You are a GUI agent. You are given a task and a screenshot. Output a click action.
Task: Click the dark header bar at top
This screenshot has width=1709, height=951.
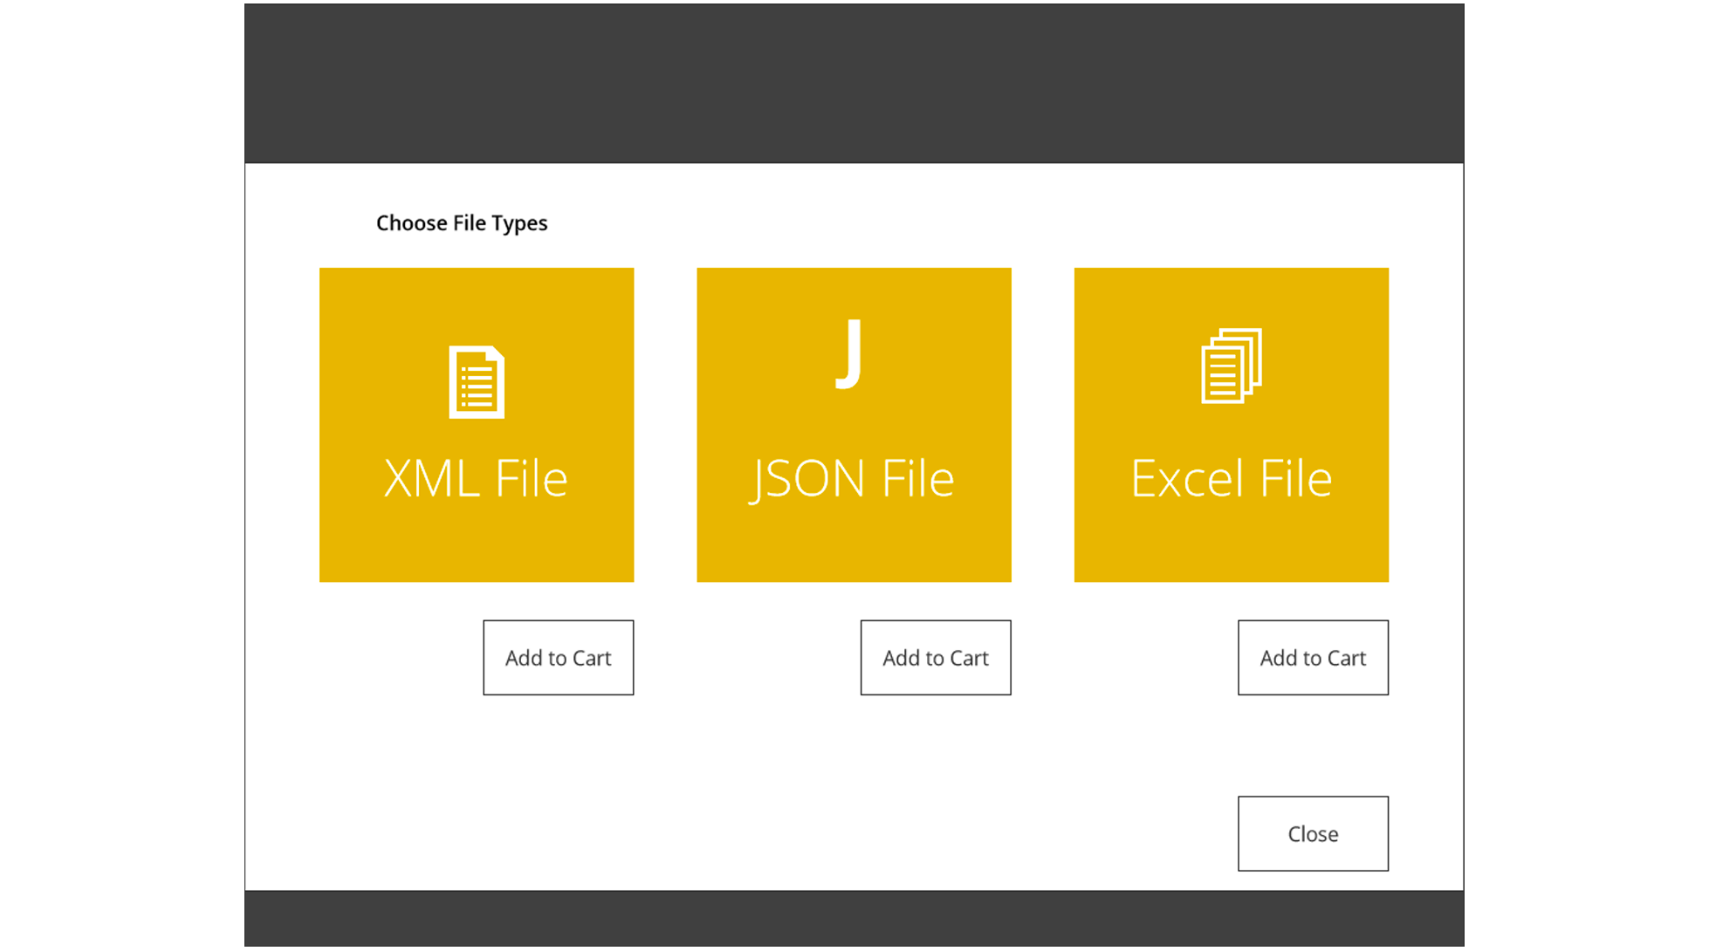(854, 83)
